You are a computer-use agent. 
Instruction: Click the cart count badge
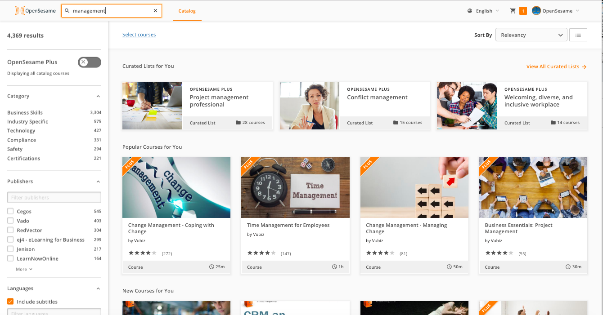click(523, 11)
